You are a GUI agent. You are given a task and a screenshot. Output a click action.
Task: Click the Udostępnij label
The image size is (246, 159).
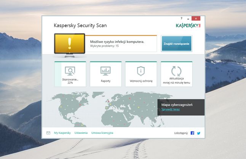[x=181, y=133]
